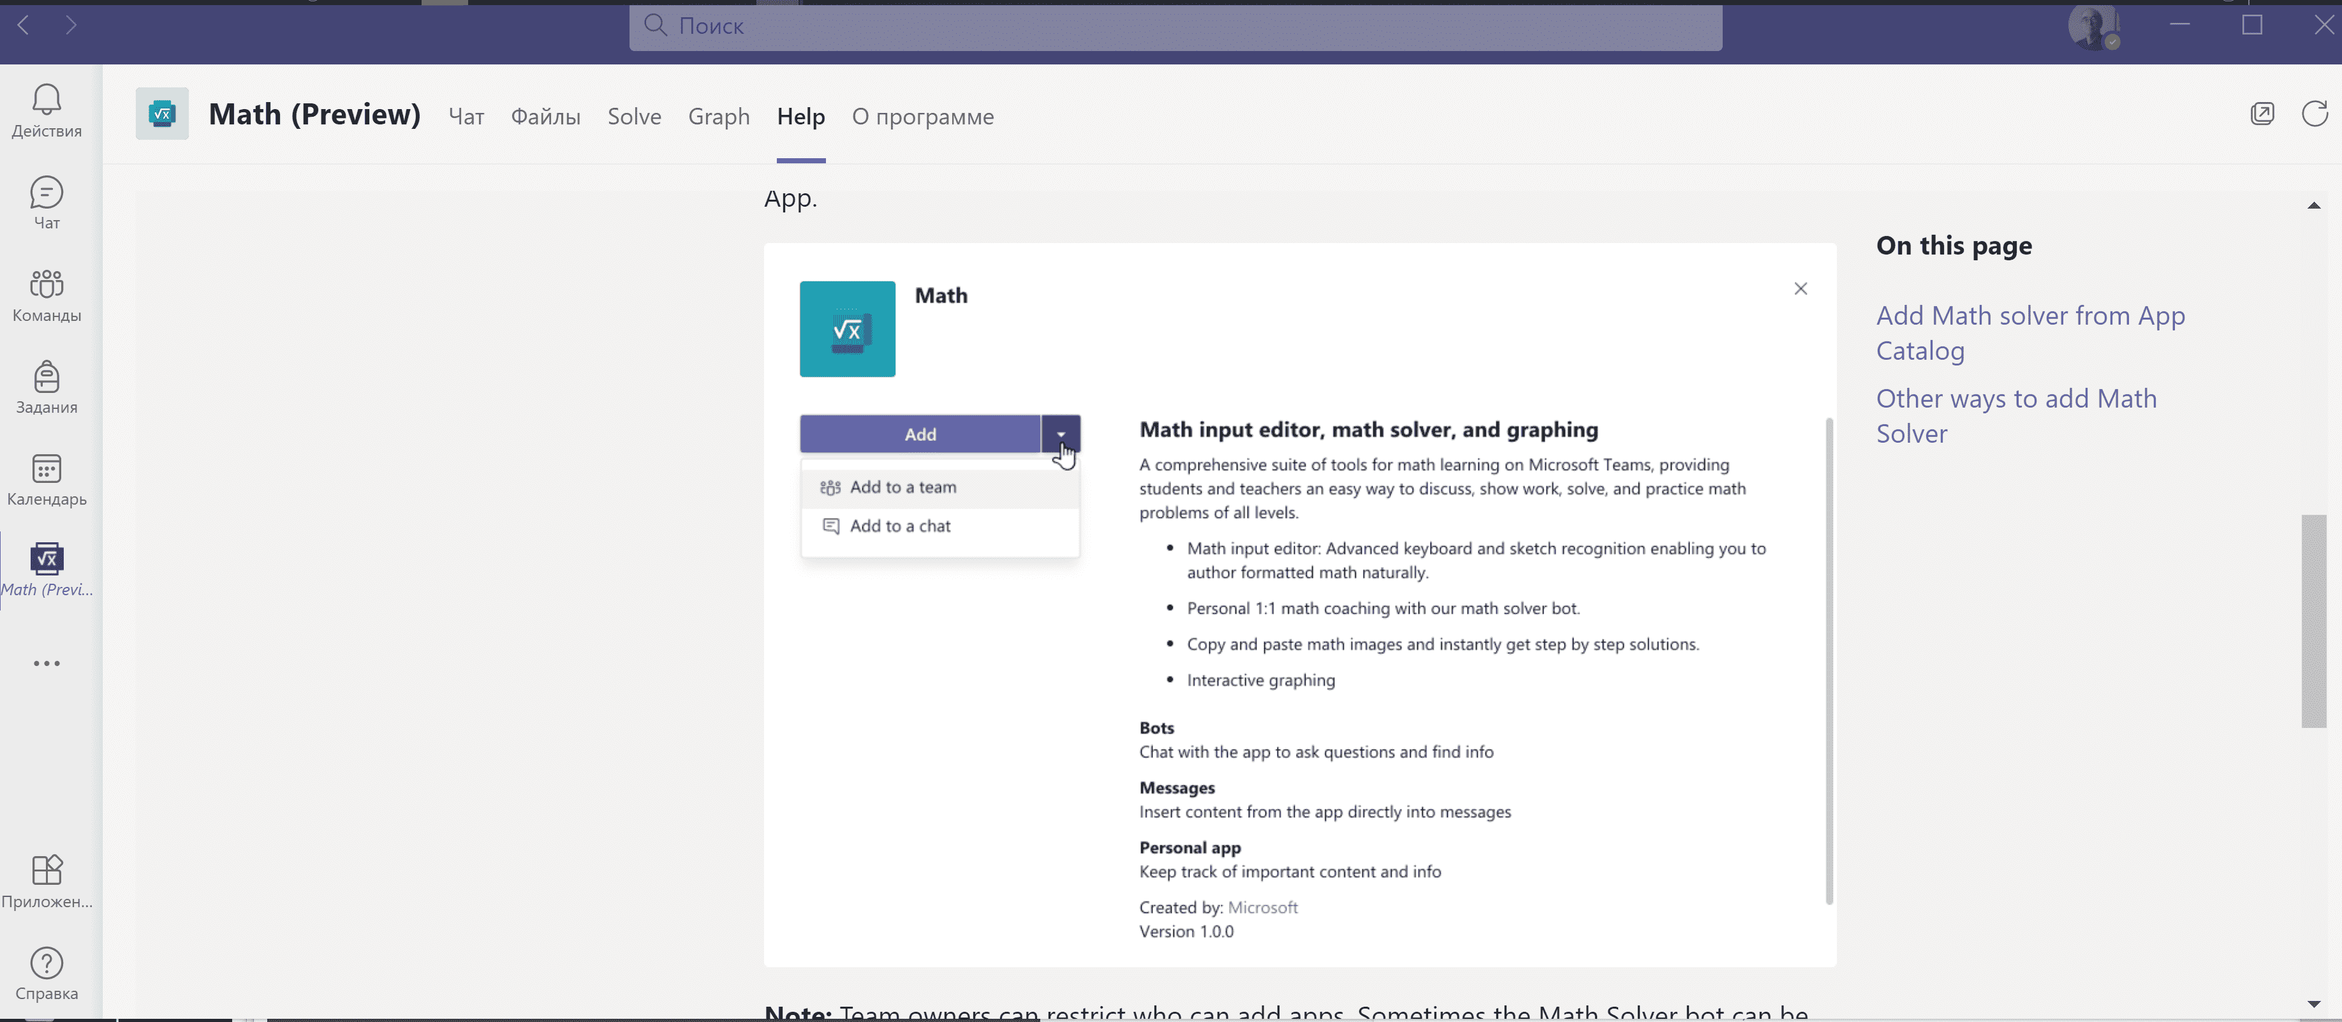
Task: Reload the tab with refresh icon
Action: 2314,114
